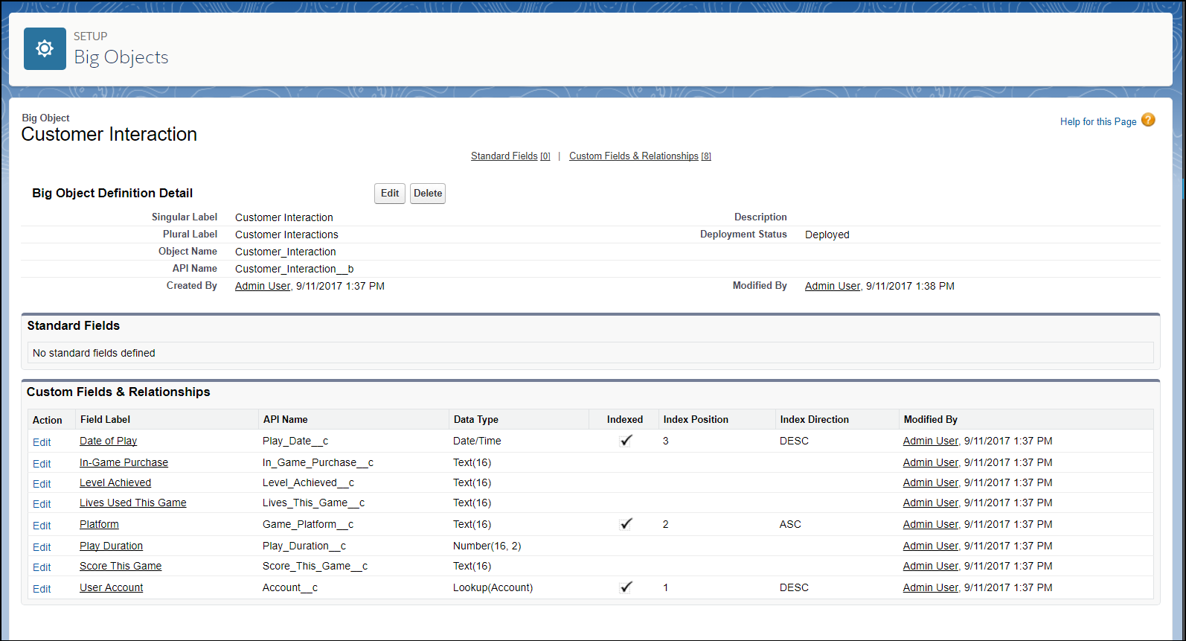Screen dimensions: 1186x641
Task: Open Help for this Page link
Action: (1097, 122)
